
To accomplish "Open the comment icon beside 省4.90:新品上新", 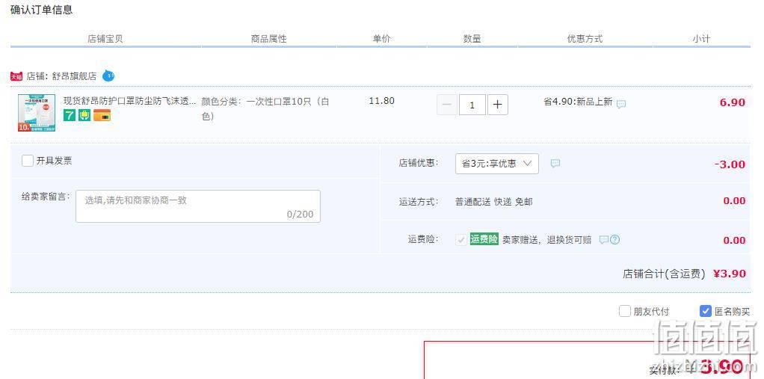I will click(621, 104).
